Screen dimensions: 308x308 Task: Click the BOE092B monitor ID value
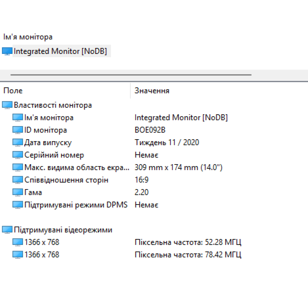[x=150, y=130]
